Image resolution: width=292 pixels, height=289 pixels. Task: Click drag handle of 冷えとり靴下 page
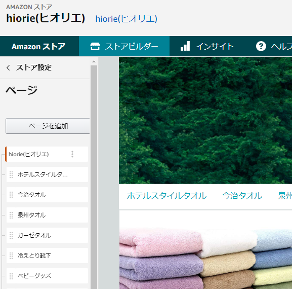11,256
